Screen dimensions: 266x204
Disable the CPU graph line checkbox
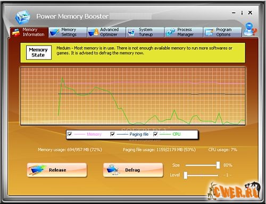(155, 134)
